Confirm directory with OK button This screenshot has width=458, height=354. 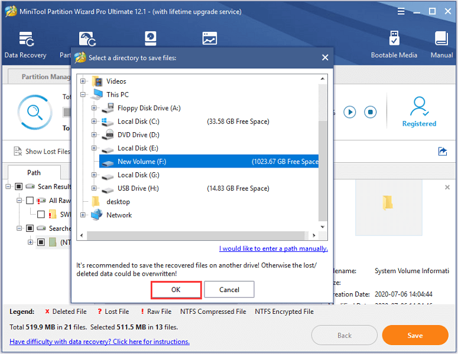pos(176,290)
